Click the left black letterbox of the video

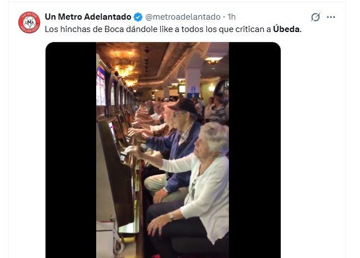(x=71, y=150)
